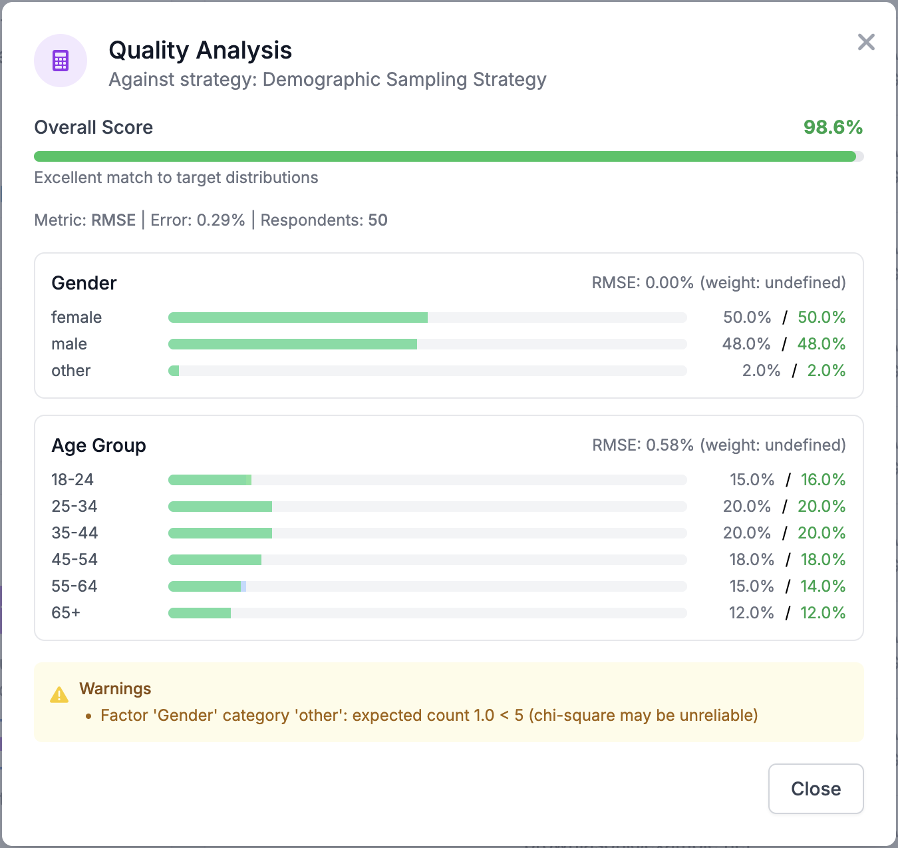Click the Close button
Image resolution: width=898 pixels, height=848 pixels.
[816, 789]
